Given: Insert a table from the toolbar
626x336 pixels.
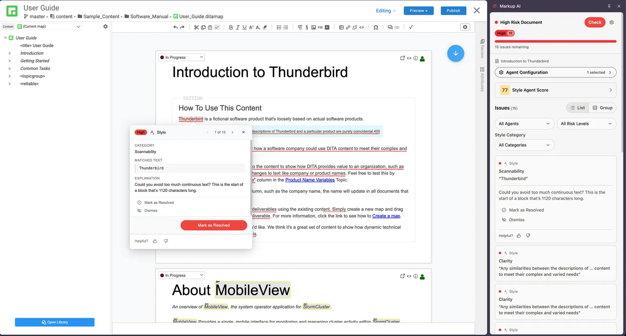Looking at the screenshot, I should pyautogui.click(x=341, y=27).
